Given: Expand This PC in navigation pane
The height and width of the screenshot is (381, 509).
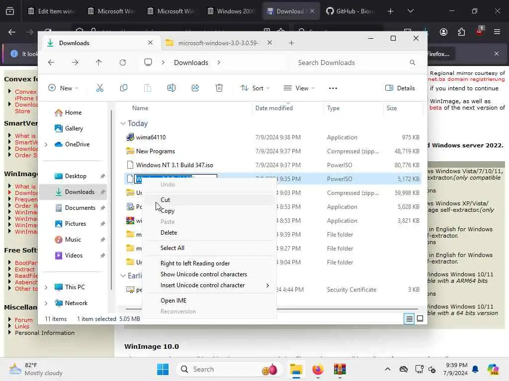Looking at the screenshot, I should pyautogui.click(x=46, y=287).
